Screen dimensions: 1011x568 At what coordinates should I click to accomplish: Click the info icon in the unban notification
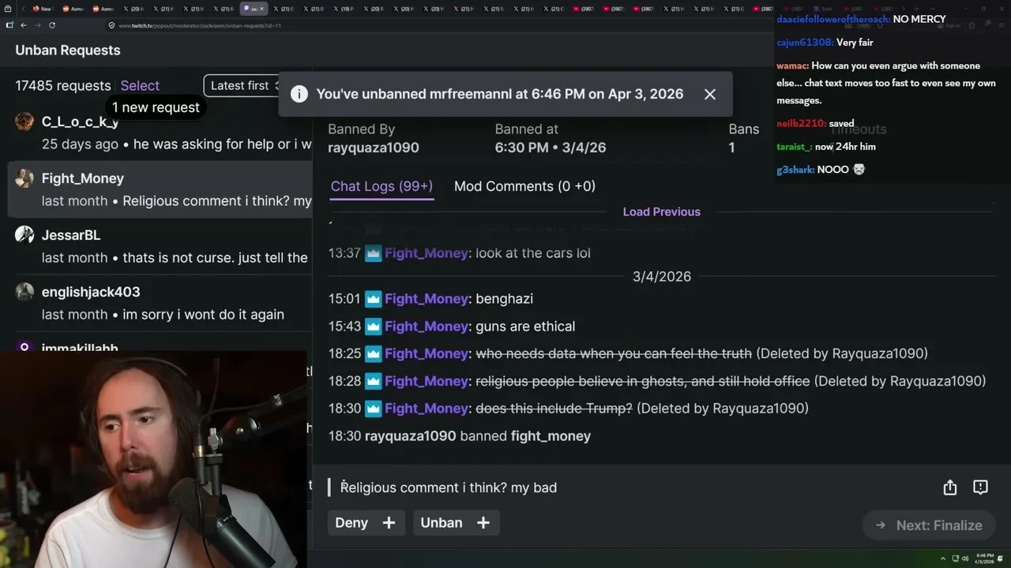(x=299, y=94)
